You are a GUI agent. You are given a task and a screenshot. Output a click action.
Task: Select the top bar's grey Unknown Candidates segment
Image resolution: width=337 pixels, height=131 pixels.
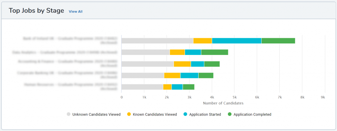click(157, 41)
